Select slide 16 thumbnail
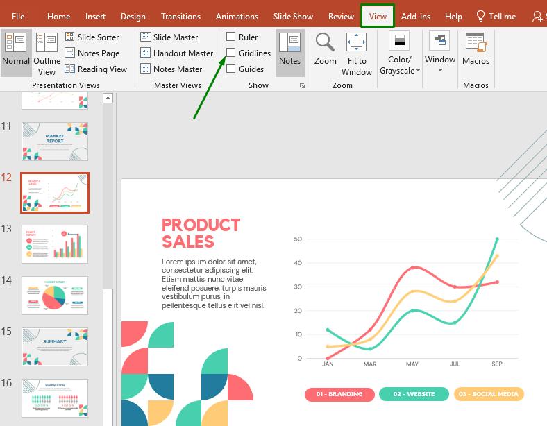The height and width of the screenshot is (426, 547). pos(55,398)
